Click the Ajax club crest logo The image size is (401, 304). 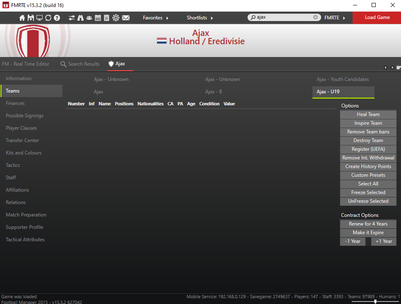pos(33,41)
